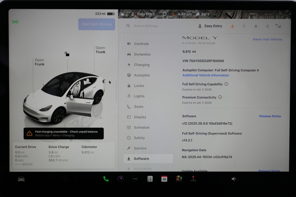Open the Dashcam camera app
Screen dimensions: 296x197
click(121, 179)
